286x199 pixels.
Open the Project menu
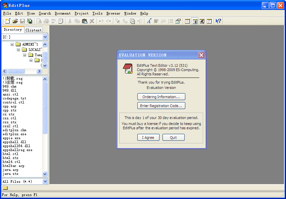(81, 13)
